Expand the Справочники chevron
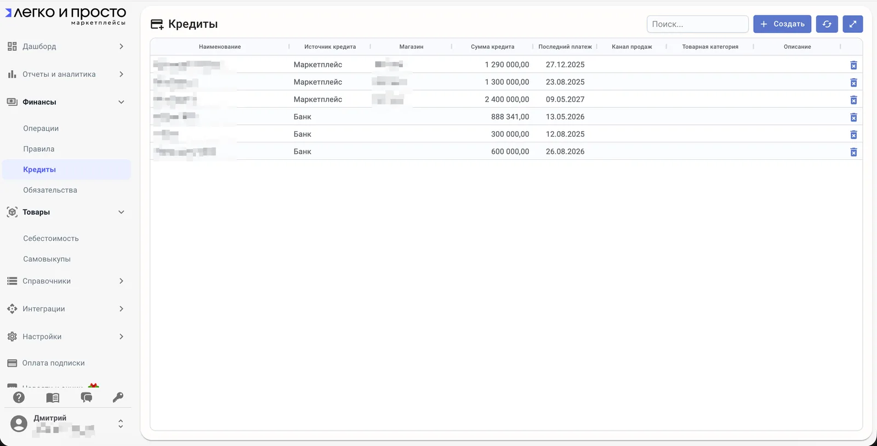The height and width of the screenshot is (446, 877). pyautogui.click(x=121, y=281)
